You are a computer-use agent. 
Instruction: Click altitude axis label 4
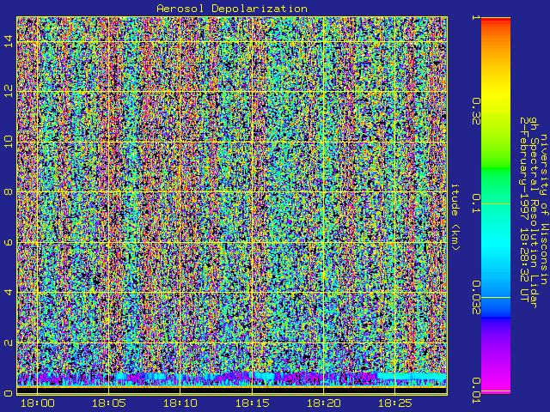pyautogui.click(x=9, y=292)
